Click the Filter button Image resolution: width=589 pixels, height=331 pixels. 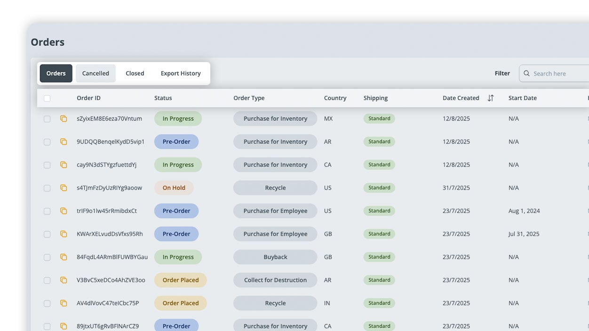502,73
